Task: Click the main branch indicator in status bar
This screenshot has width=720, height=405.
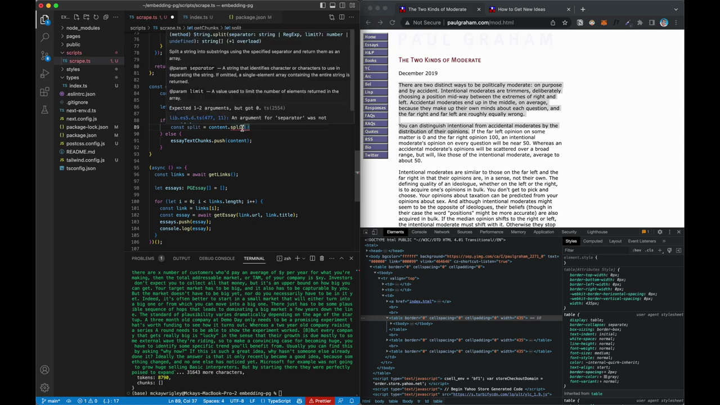Action: [51, 401]
